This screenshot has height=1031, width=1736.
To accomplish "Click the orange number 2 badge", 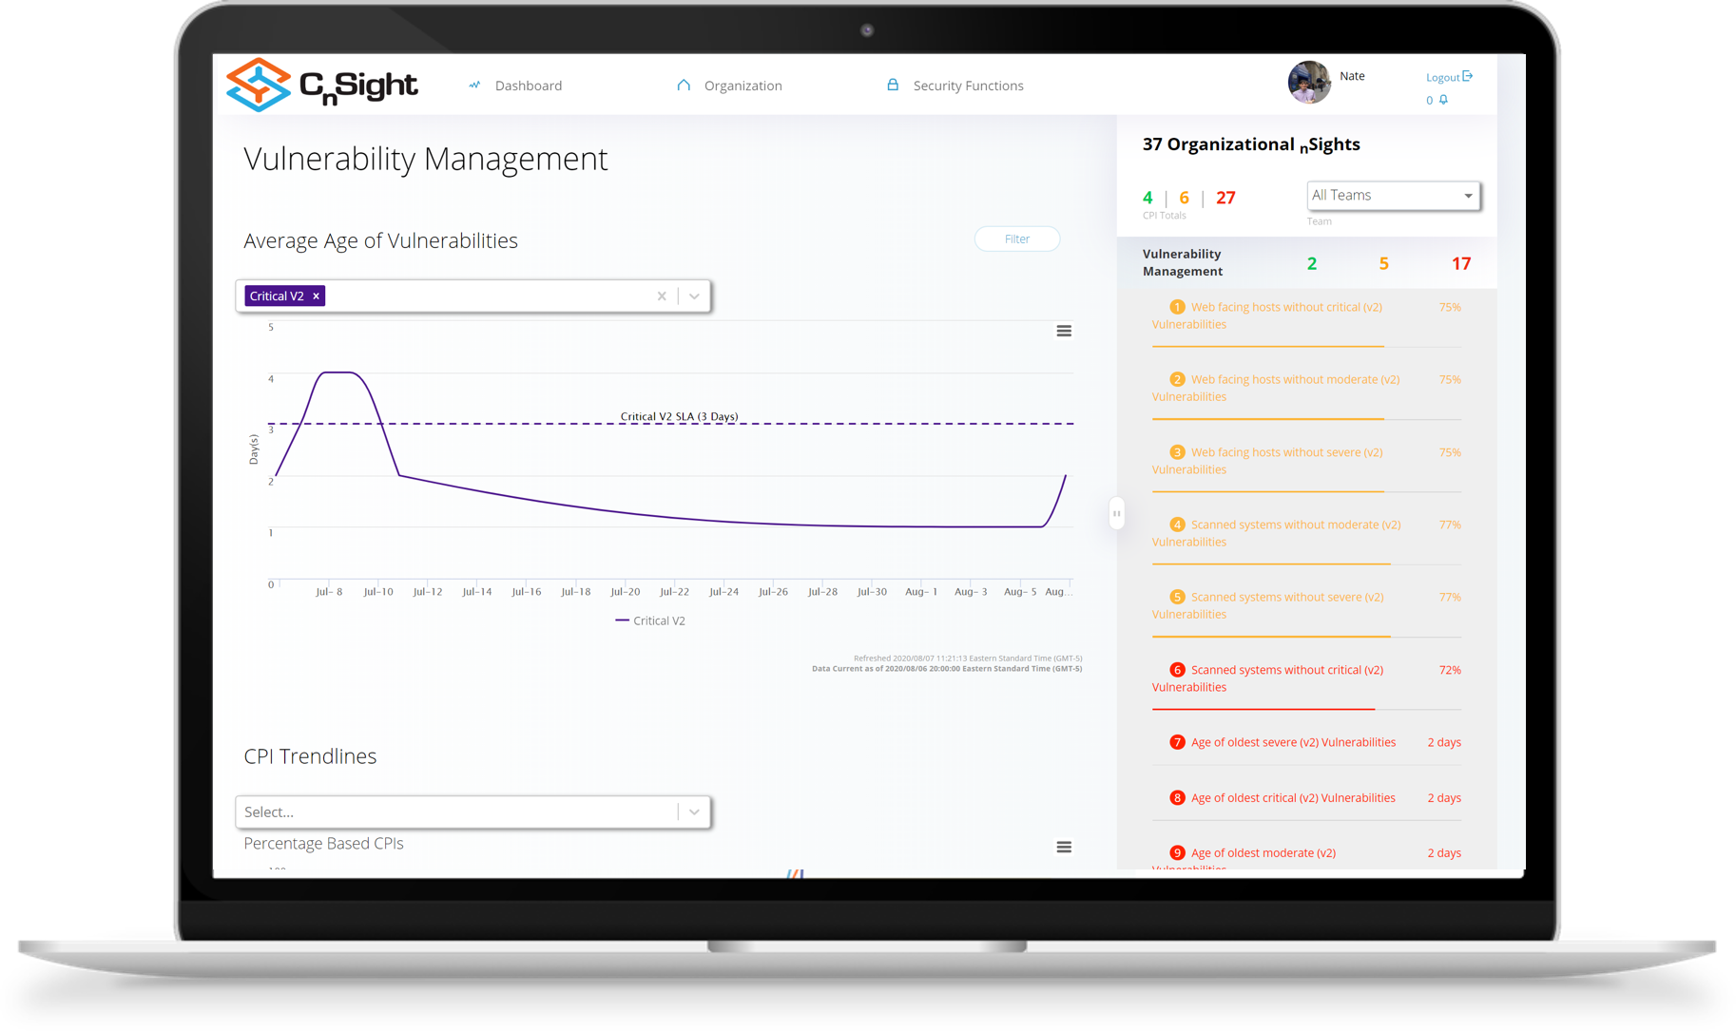I will (1177, 379).
